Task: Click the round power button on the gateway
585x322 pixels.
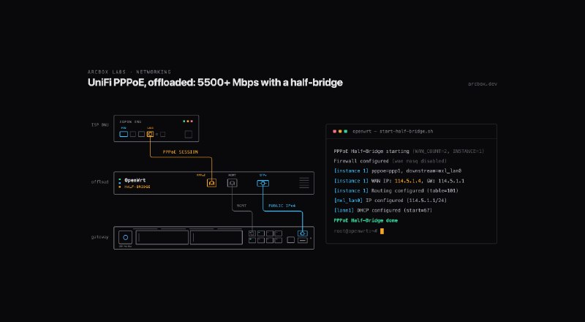Action: coord(125,238)
